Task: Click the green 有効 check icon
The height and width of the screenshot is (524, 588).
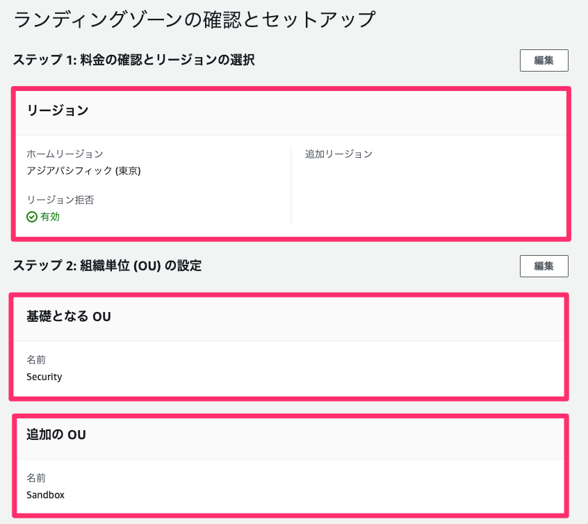Action: [32, 217]
